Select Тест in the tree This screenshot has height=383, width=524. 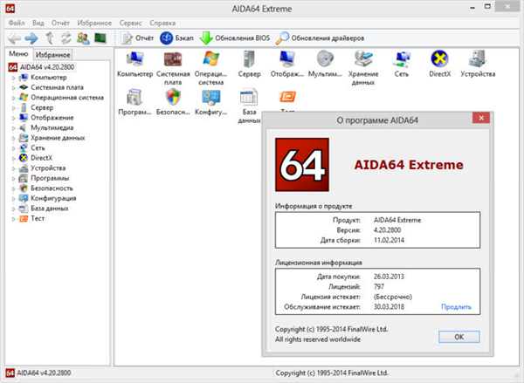coord(38,218)
